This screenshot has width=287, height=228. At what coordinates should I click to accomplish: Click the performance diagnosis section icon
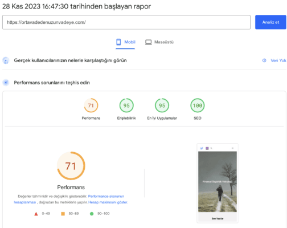coord(6,83)
